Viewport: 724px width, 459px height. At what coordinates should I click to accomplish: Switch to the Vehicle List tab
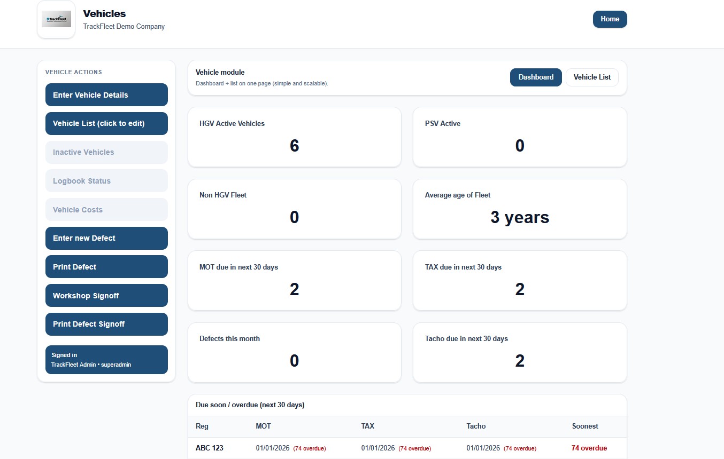592,77
